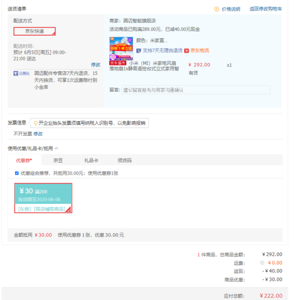The image size is (302, 300).
Task: Select 京东快递 delivery method option
Action: 34,31
